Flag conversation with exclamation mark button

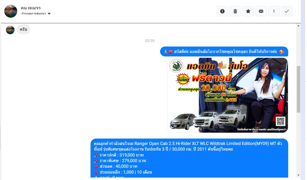(x=274, y=11)
